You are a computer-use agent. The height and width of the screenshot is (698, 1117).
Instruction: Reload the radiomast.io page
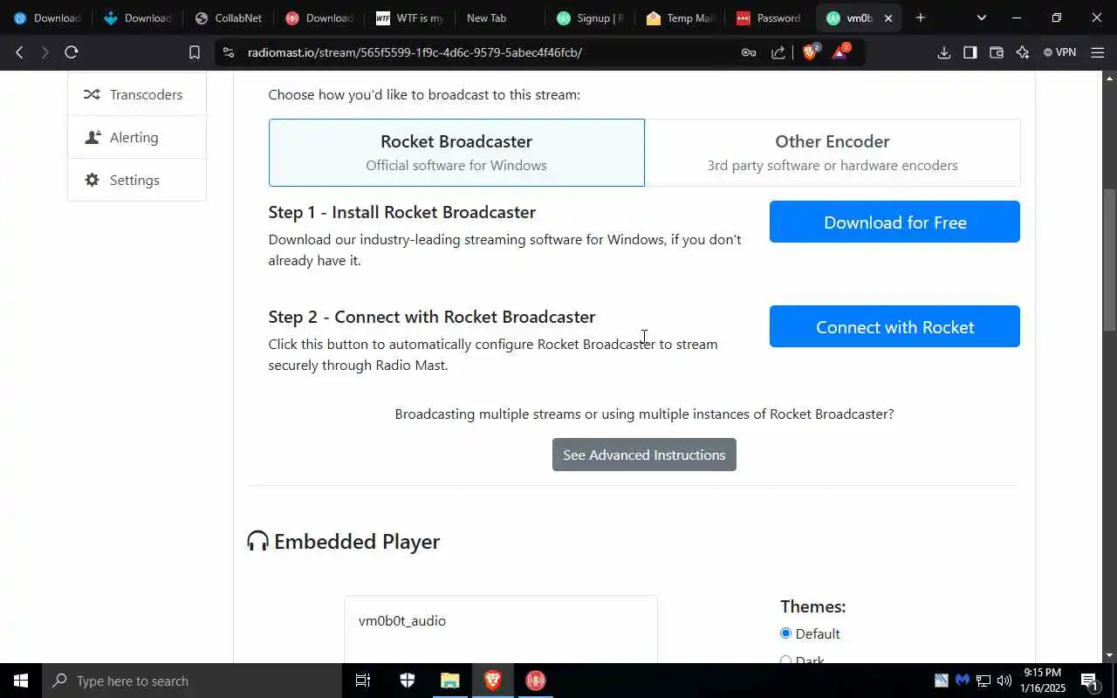[x=72, y=52]
